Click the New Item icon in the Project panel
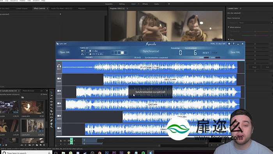Screen dimensions: 273x154 point(41,145)
